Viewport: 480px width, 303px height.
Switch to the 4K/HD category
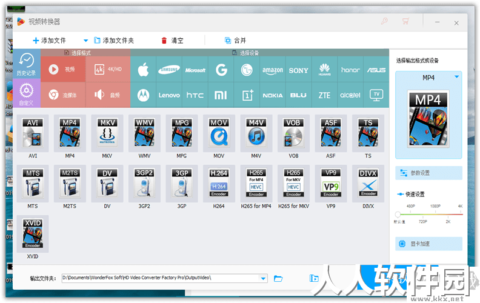[x=108, y=70]
